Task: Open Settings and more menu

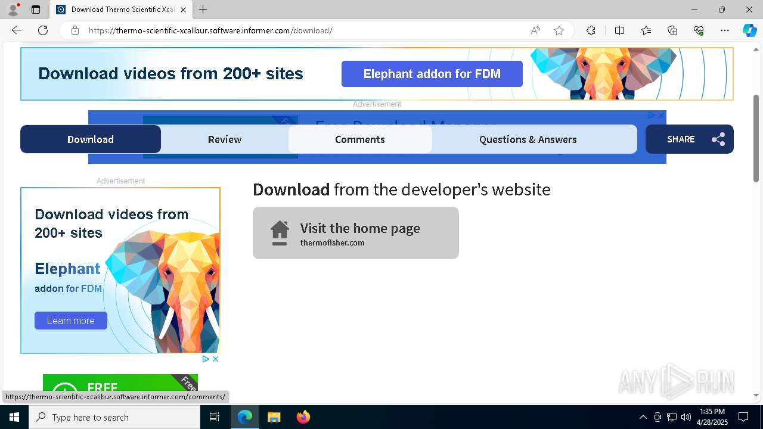Action: 725,30
